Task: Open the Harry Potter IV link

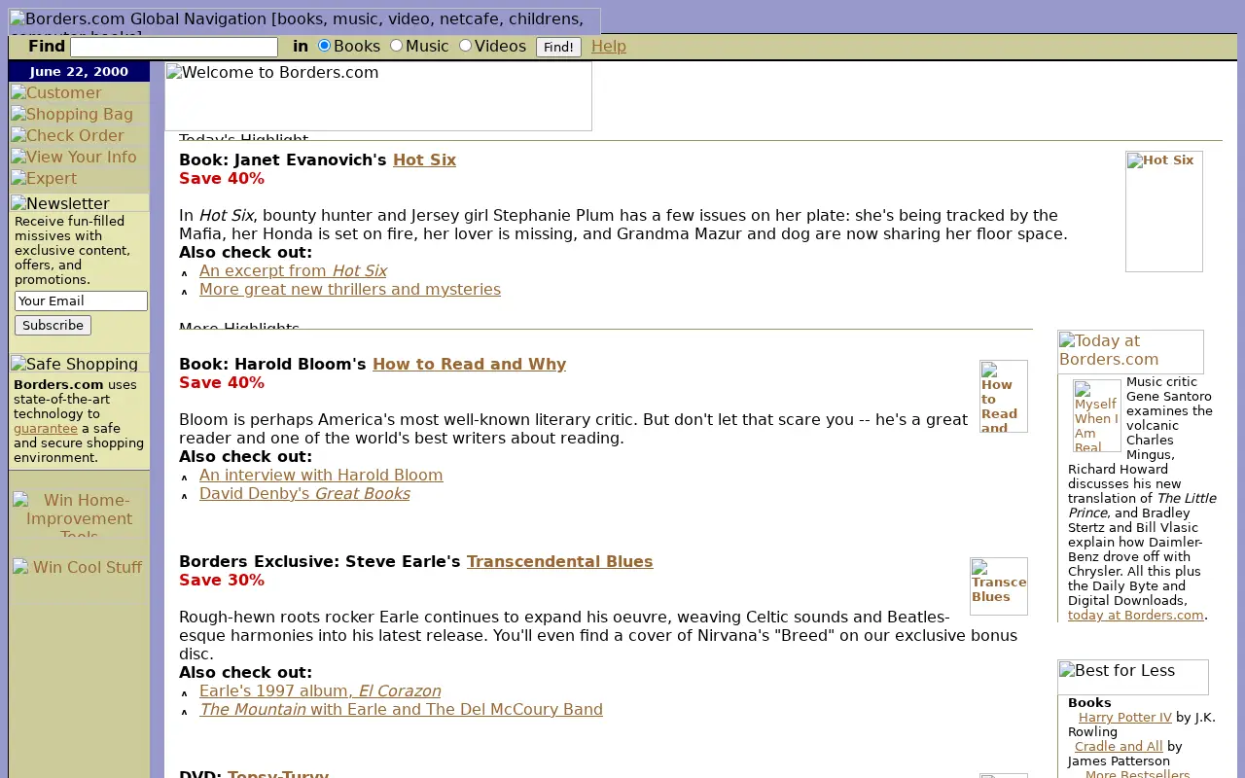Action: click(x=1125, y=717)
